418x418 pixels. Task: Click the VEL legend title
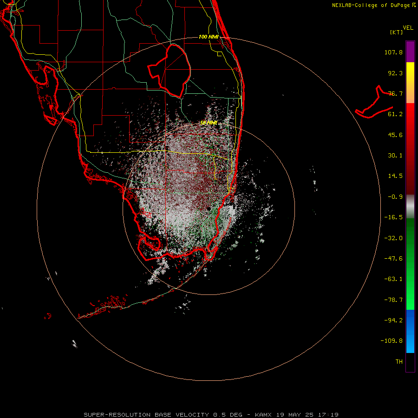coord(408,28)
